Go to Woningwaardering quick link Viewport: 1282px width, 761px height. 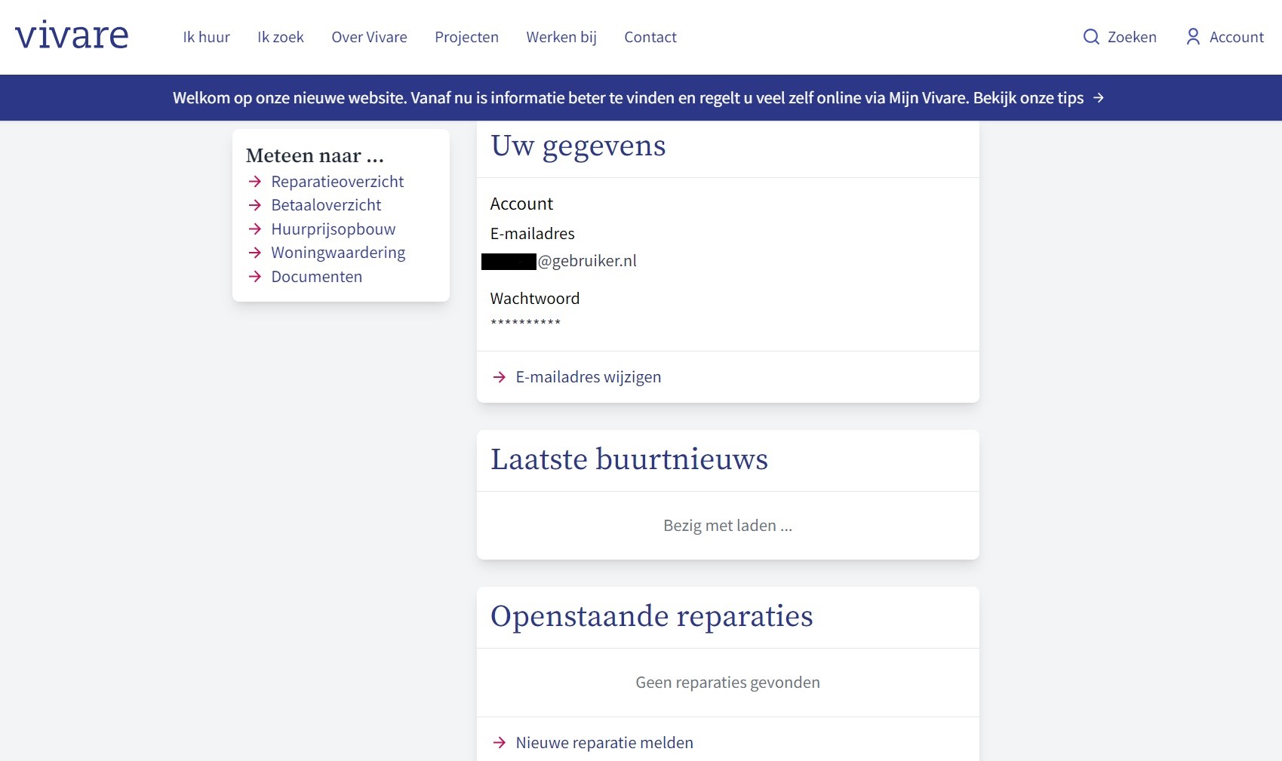(338, 253)
